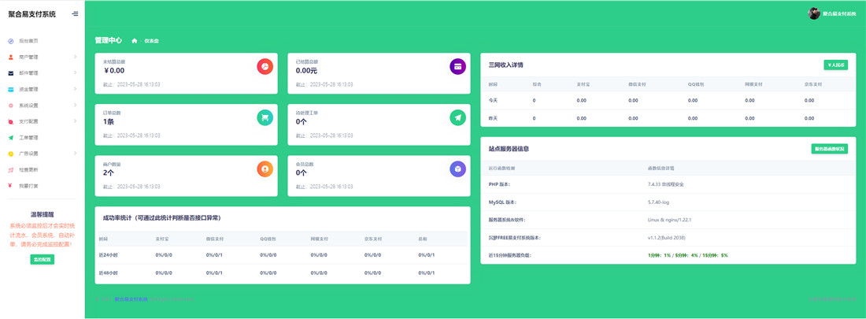866x319 pixels.
Task: Expand the 资金管理 submenu arrow
Action: coord(75,89)
